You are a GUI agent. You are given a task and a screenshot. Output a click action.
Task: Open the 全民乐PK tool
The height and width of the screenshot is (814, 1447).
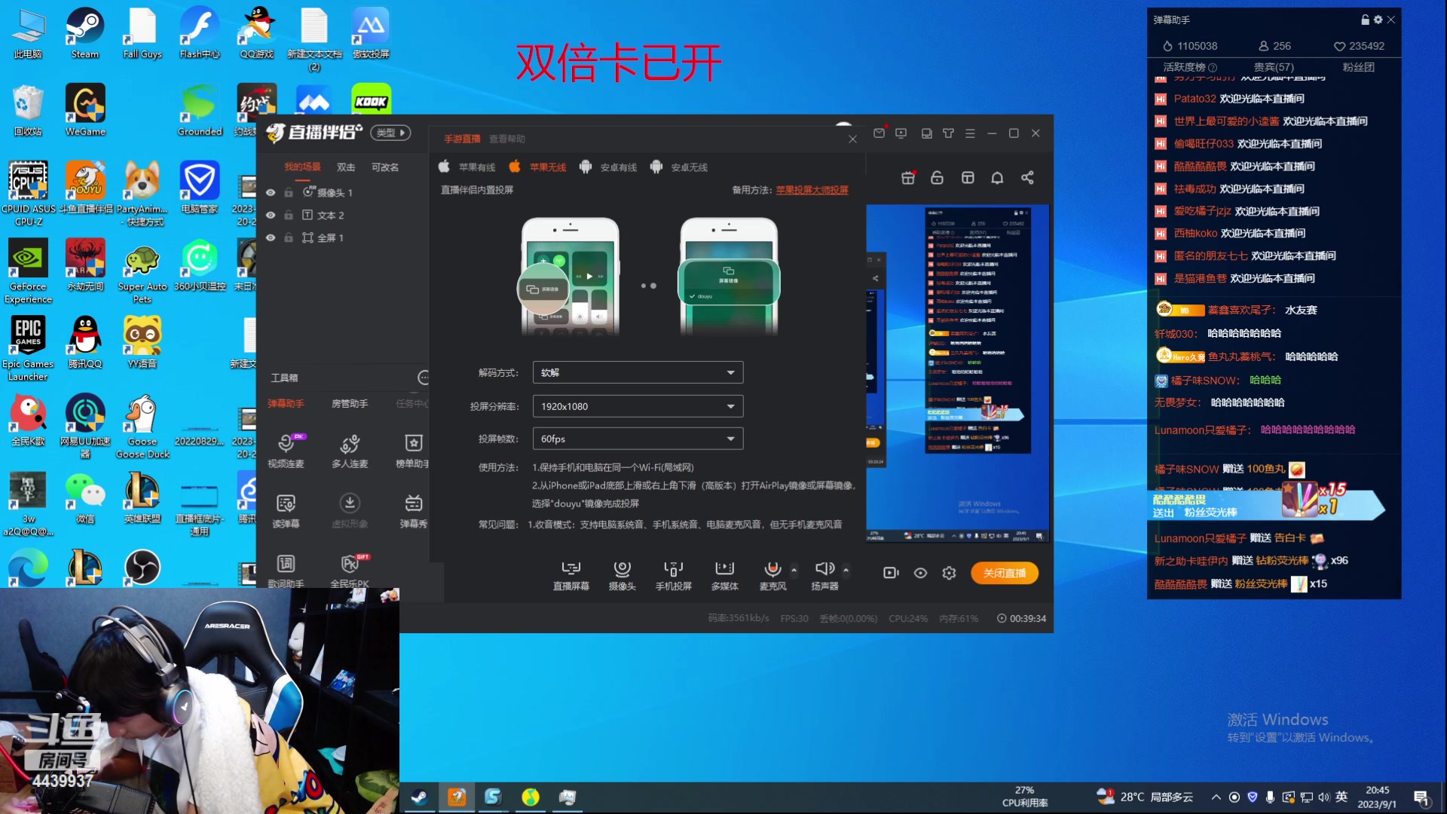point(350,571)
